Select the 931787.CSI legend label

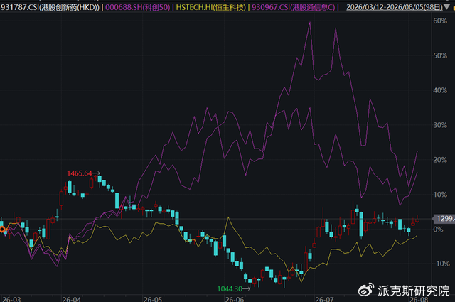click(x=50, y=7)
